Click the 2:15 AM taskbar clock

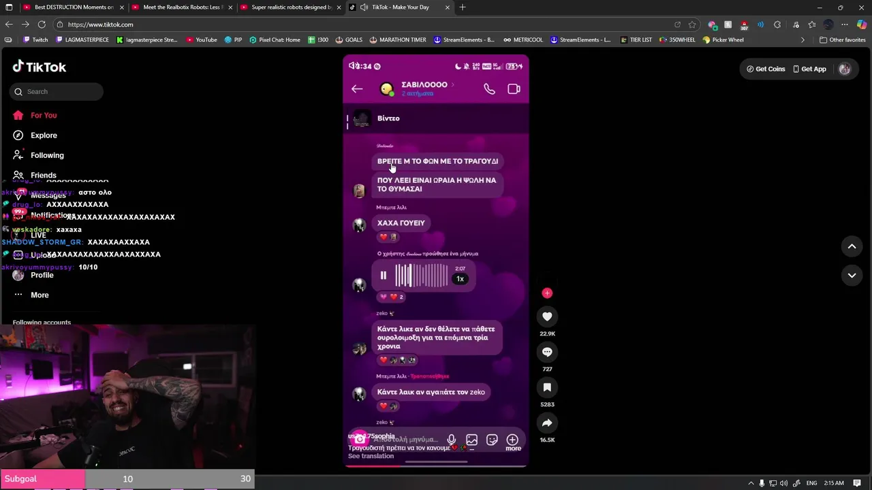pos(834,483)
